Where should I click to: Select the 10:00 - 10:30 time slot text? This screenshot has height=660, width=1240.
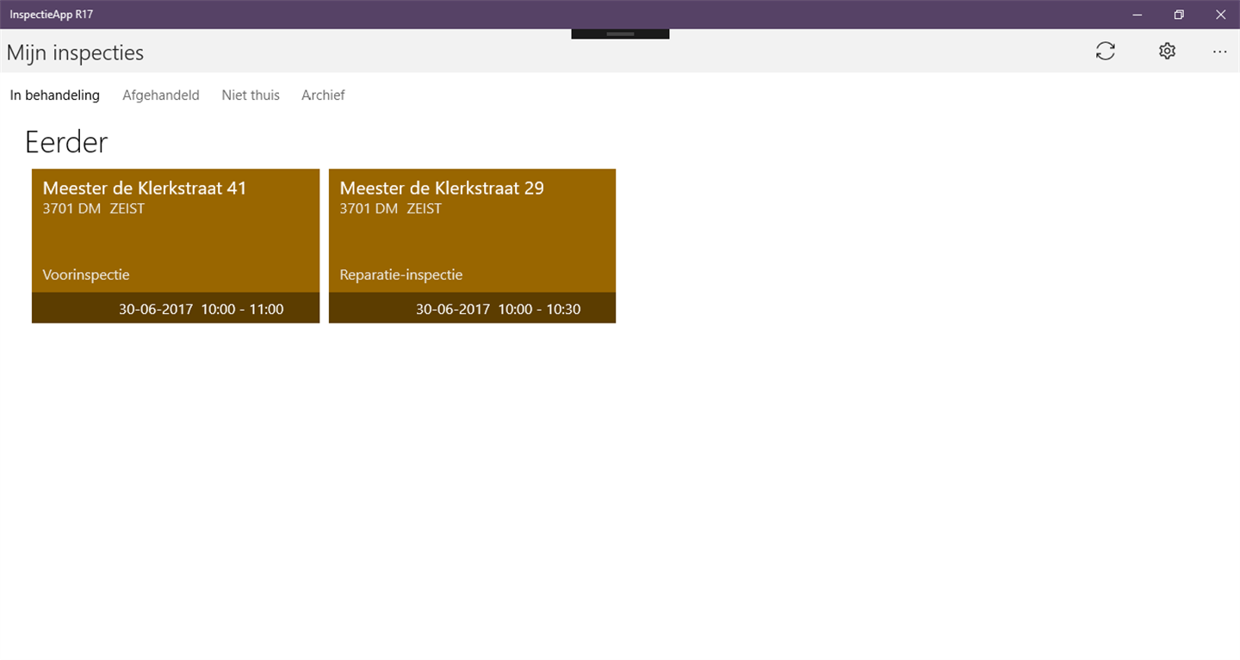tap(539, 309)
